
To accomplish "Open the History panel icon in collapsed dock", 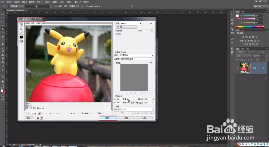I will 232,14.
